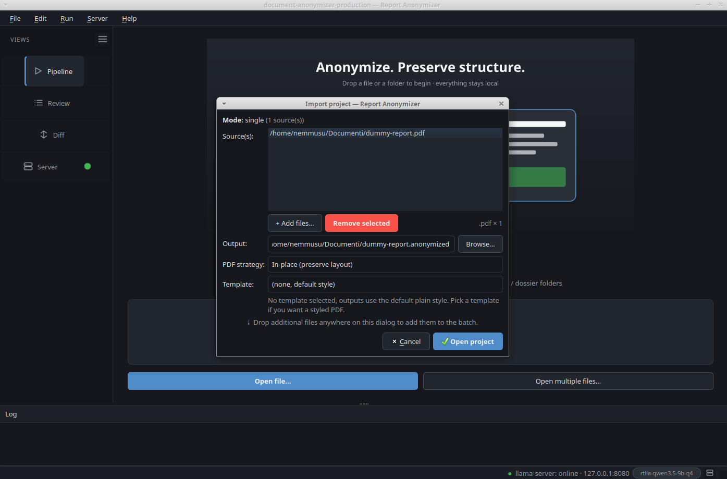Screen dimensions: 727x479
Task: Click the .pdf × 1 file count label
Action: click(x=490, y=223)
